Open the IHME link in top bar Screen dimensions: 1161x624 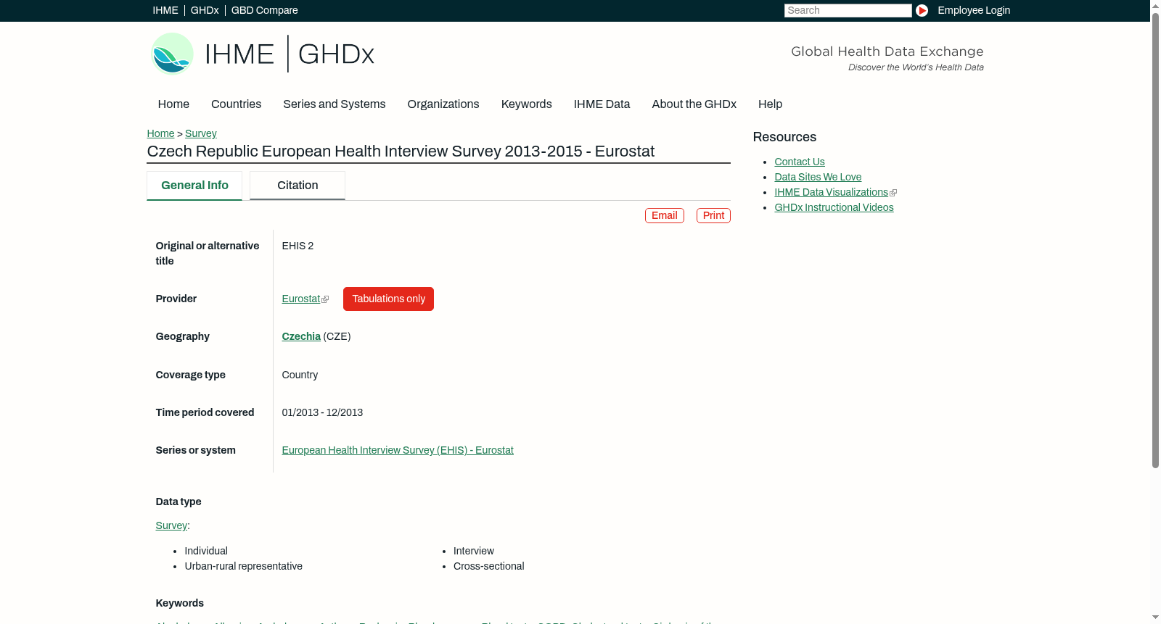[165, 10]
